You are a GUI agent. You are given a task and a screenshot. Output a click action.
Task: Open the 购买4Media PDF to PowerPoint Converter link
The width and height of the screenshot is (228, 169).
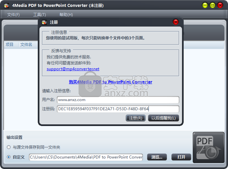click(110, 82)
